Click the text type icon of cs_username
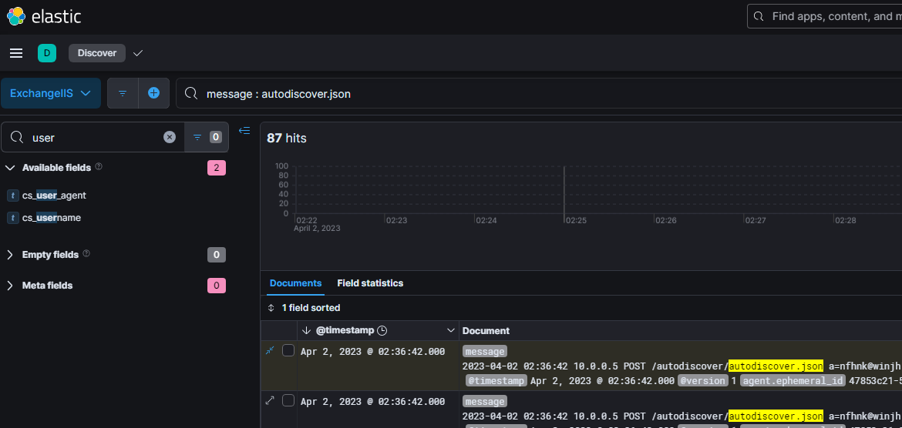Image resolution: width=902 pixels, height=428 pixels. click(x=12, y=218)
